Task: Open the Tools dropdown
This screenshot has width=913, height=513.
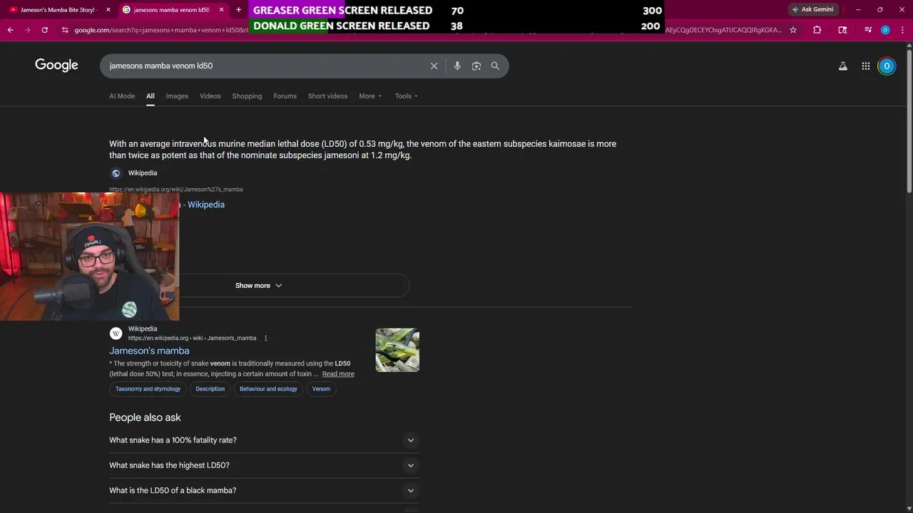Action: [x=407, y=96]
